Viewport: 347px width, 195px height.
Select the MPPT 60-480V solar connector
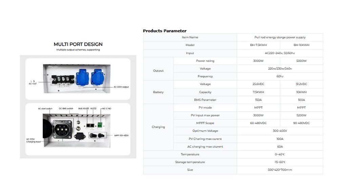(x=96, y=135)
